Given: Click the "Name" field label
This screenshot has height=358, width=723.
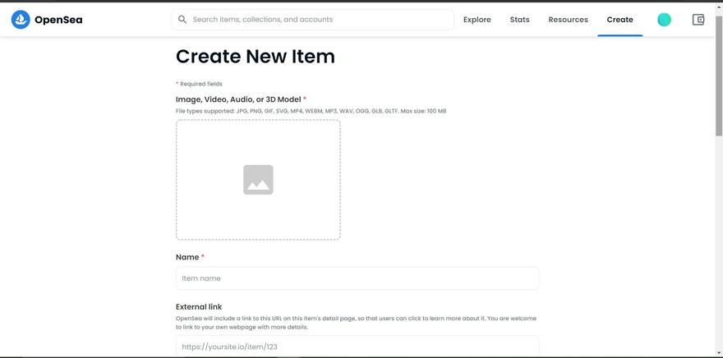Looking at the screenshot, I should coord(187,257).
